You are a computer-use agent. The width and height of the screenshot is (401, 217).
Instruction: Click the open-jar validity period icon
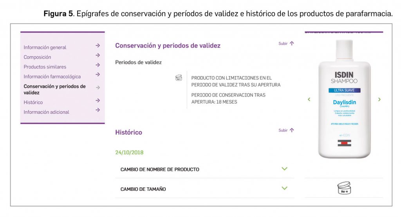click(179, 78)
